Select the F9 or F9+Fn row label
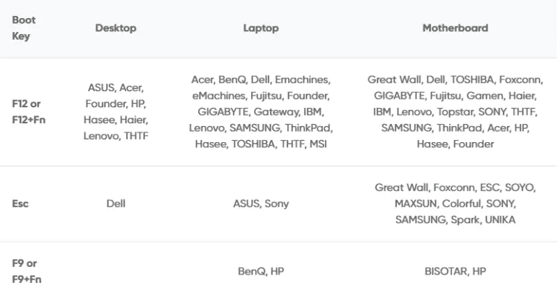This screenshot has height=301, width=558. pyautogui.click(x=27, y=271)
